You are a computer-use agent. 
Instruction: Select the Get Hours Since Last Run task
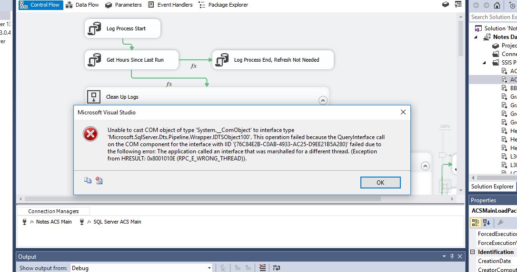[131, 60]
